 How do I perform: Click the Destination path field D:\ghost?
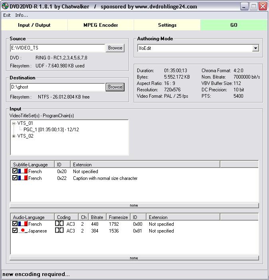pos(57,87)
